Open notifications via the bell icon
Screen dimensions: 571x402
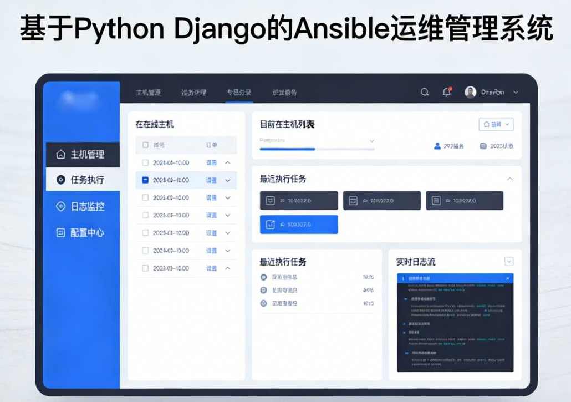tap(447, 92)
